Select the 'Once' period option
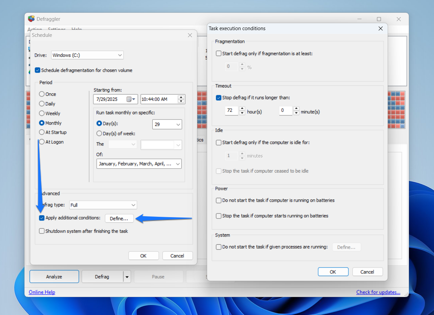 pyautogui.click(x=42, y=94)
